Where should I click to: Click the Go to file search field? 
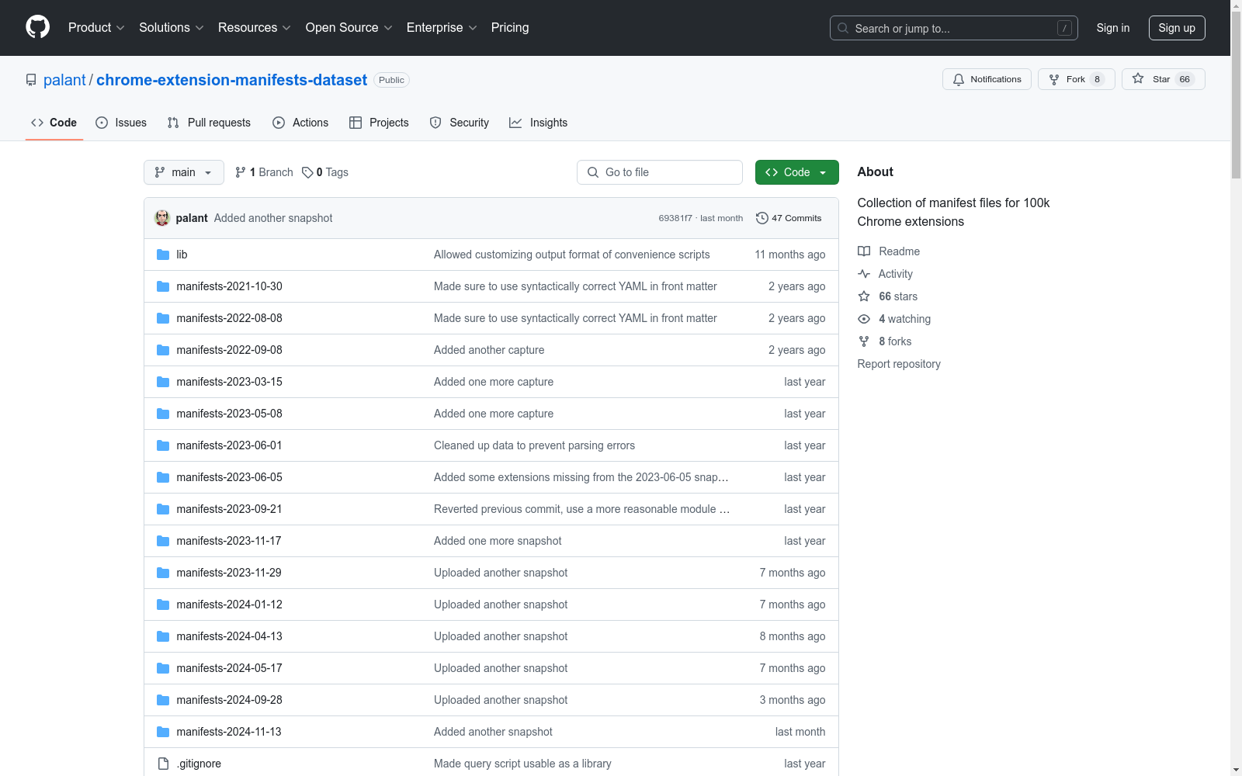tap(660, 172)
